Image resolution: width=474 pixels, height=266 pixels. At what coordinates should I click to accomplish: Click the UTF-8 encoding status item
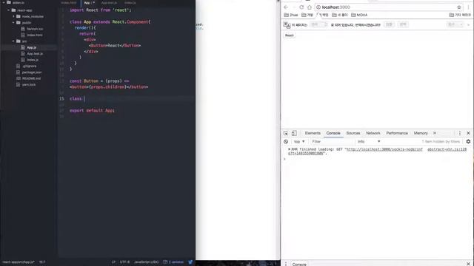tap(124, 262)
